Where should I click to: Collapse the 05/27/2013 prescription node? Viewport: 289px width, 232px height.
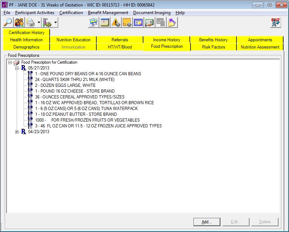17,68
